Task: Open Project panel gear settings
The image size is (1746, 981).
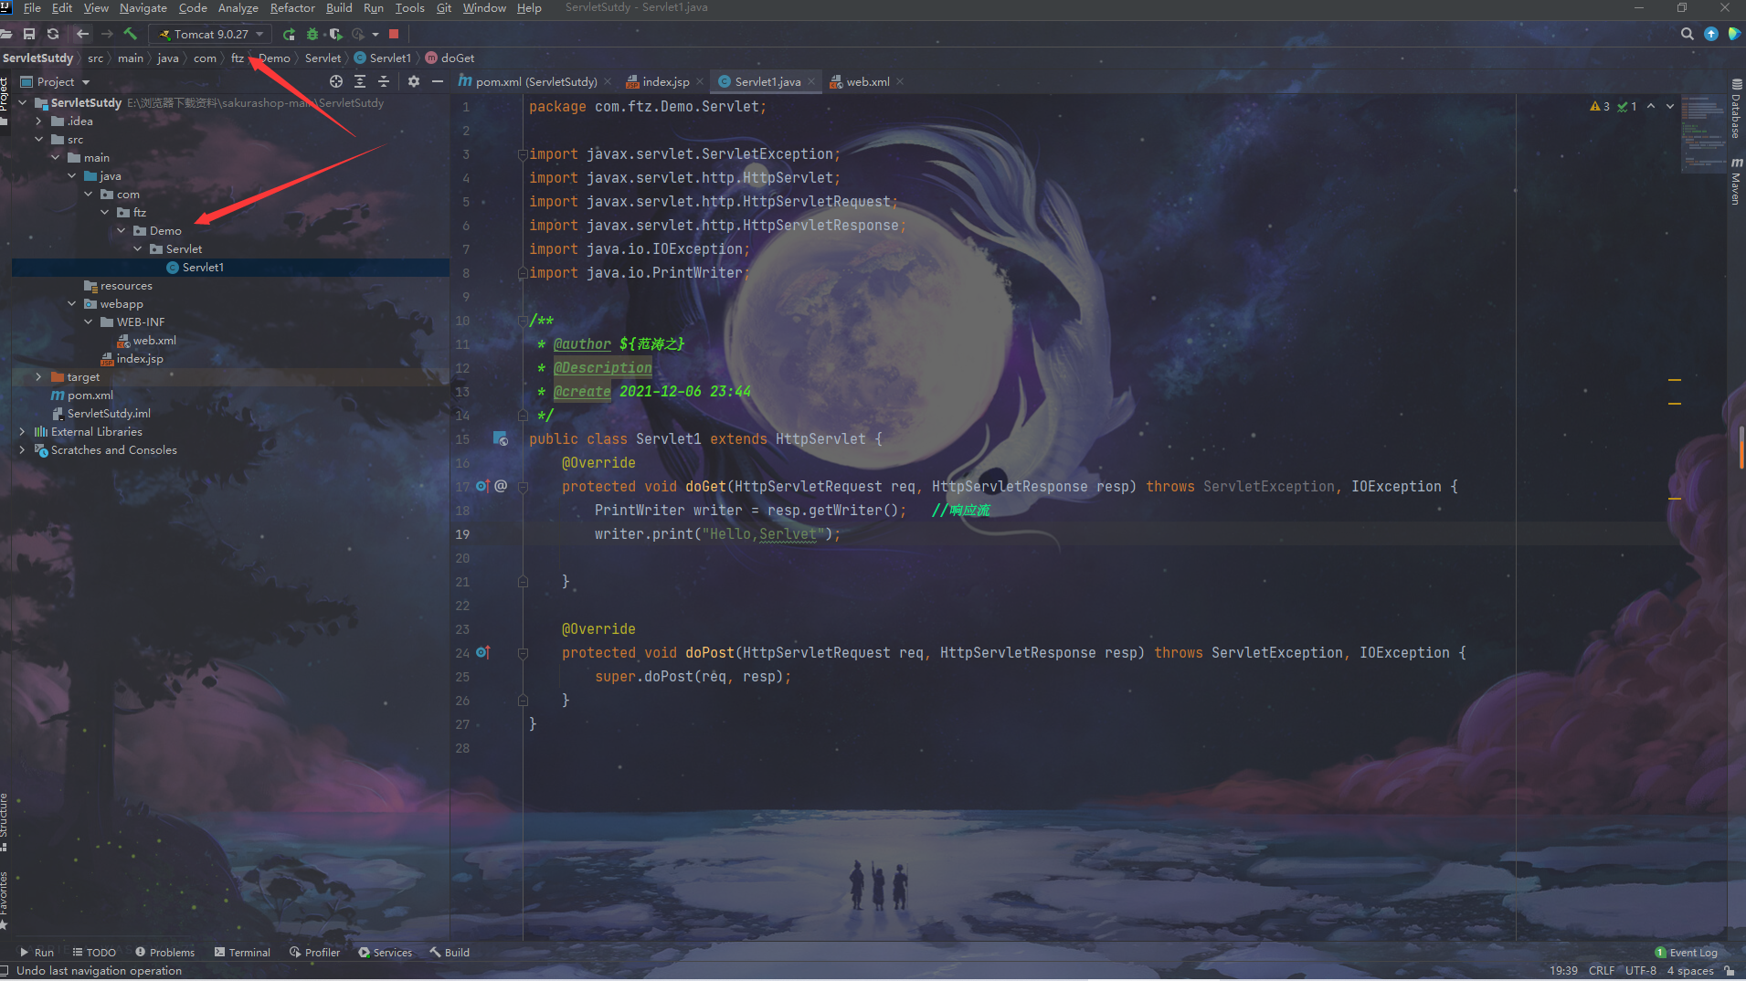Action: click(414, 81)
